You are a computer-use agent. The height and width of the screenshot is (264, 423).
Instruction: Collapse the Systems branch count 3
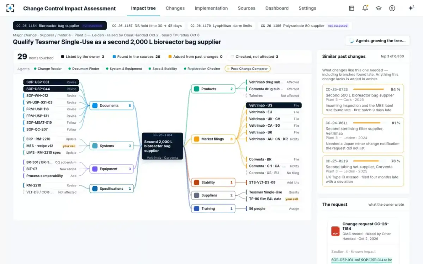[130, 146]
